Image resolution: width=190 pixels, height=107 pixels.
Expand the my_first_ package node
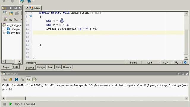pyautogui.click(x=4, y=33)
